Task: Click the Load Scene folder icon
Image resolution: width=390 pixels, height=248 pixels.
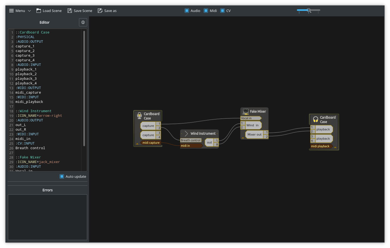Action: click(39, 11)
